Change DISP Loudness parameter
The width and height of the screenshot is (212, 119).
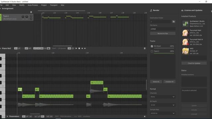(x=86, y=116)
